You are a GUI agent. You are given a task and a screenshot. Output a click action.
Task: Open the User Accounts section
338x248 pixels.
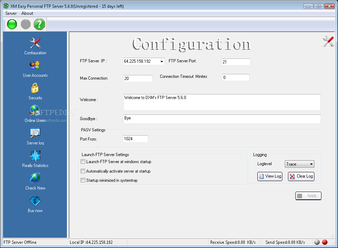[x=35, y=69]
